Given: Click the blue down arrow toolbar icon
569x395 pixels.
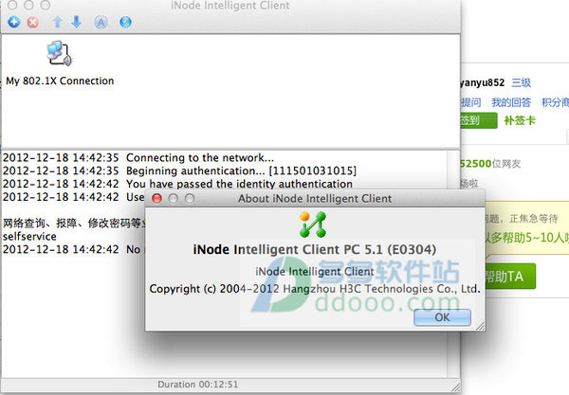Looking at the screenshot, I should [x=77, y=22].
